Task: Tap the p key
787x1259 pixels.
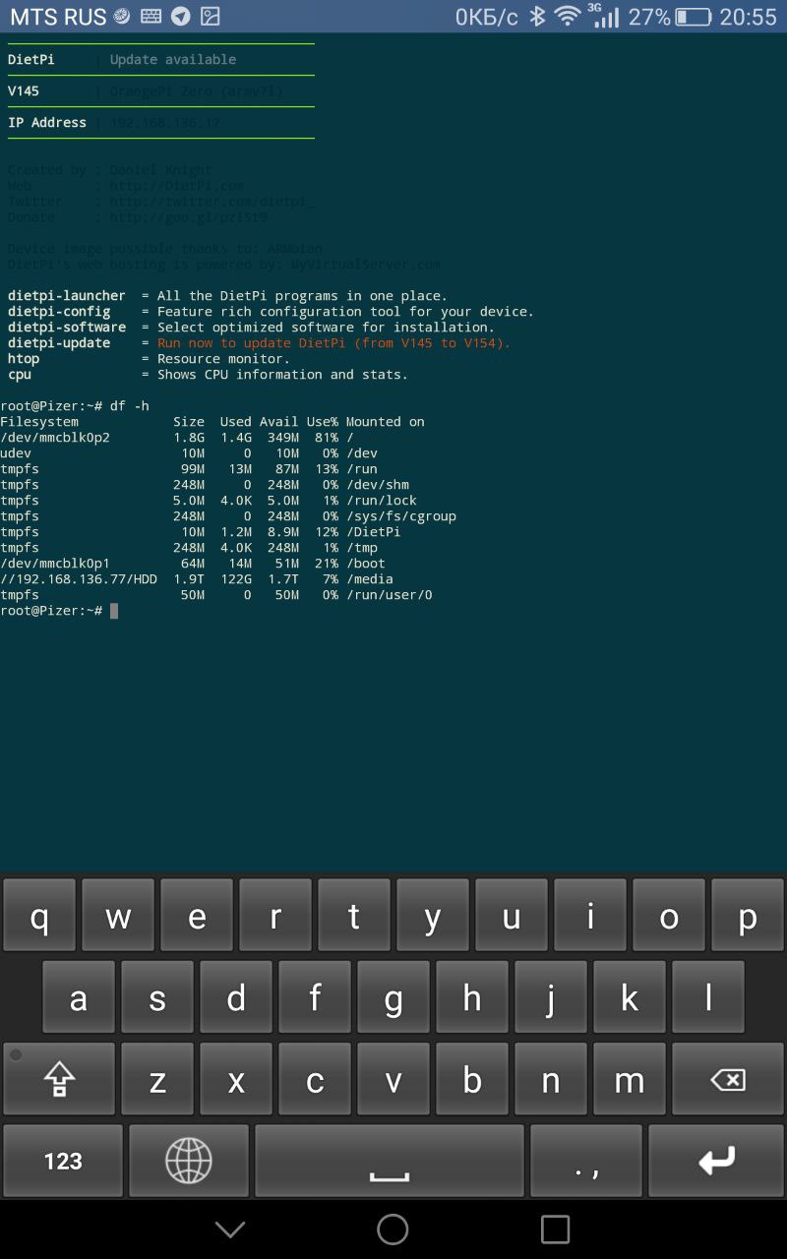Action: pos(748,916)
